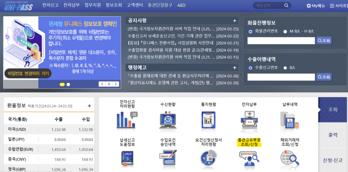The width and height of the screenshot is (348, 172).
Task: Open the 요건신청신청서 처리현황 pie chart icon
Action: (208, 158)
